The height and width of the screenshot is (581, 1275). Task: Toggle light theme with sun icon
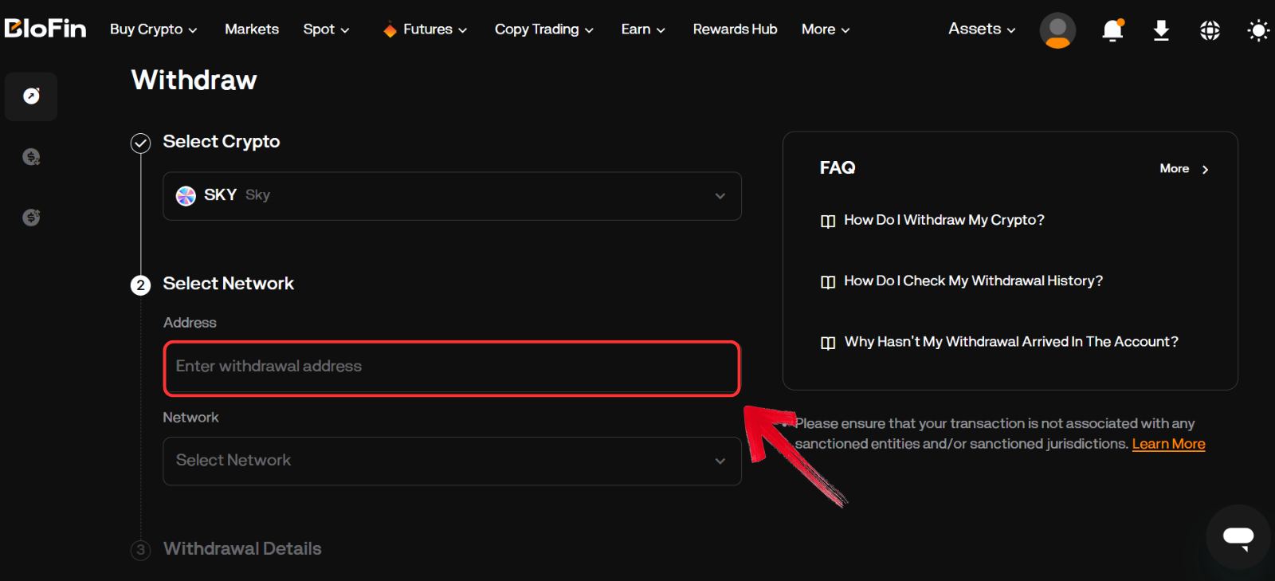point(1257,30)
